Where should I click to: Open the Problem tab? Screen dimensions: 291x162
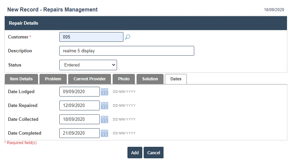coord(53,79)
